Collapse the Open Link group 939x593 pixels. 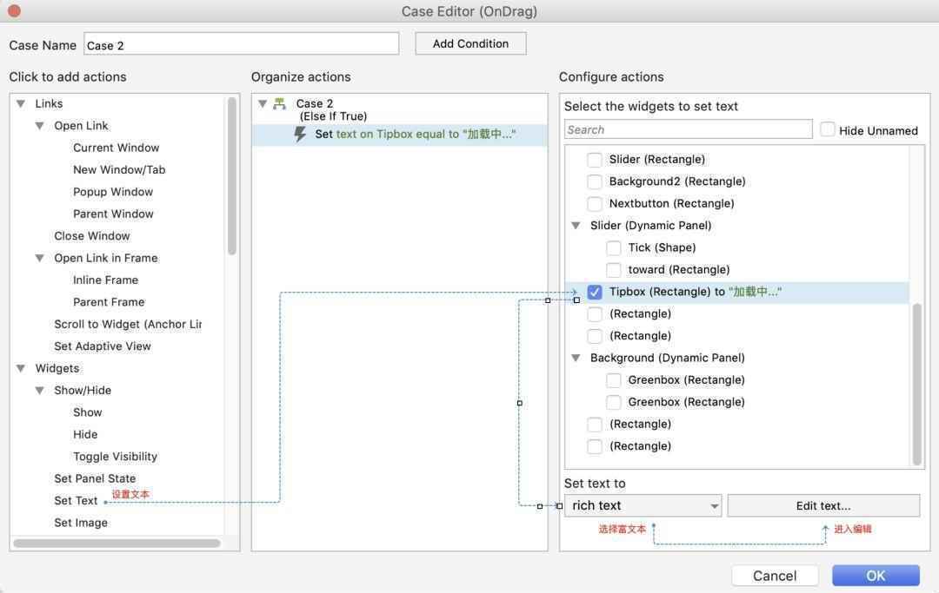click(39, 126)
